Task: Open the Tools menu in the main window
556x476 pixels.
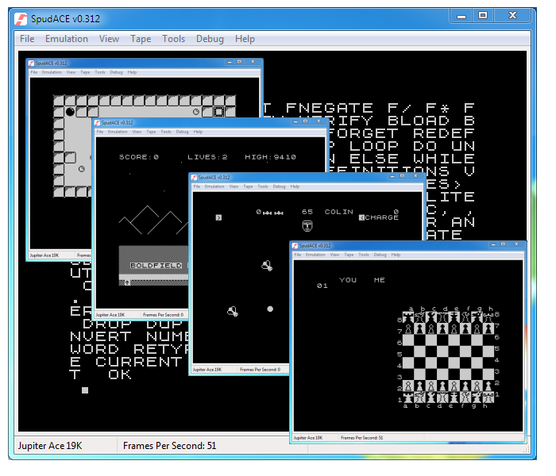Action: coord(173,39)
